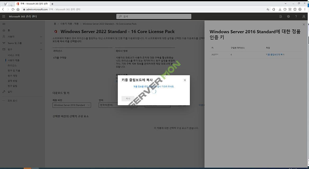Open the tab search chevron in title bar
Image resolution: width=309 pixels, height=169 pixels.
285,3
